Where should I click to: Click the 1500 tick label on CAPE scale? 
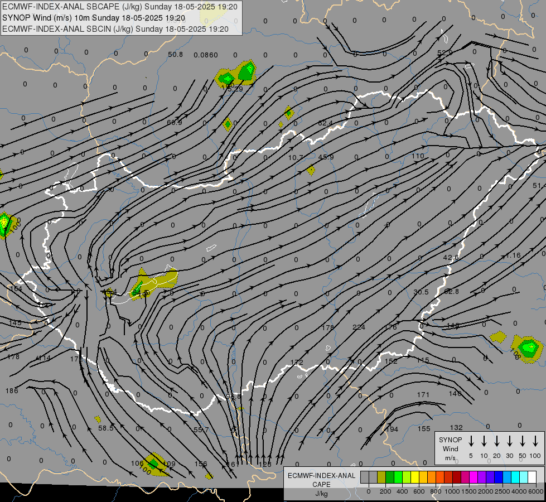pos(468,491)
